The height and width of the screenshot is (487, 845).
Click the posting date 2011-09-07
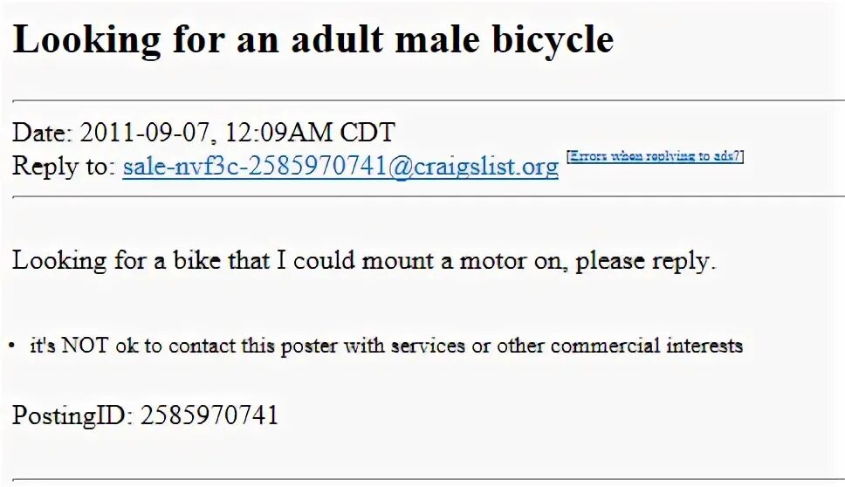pyautogui.click(x=147, y=134)
